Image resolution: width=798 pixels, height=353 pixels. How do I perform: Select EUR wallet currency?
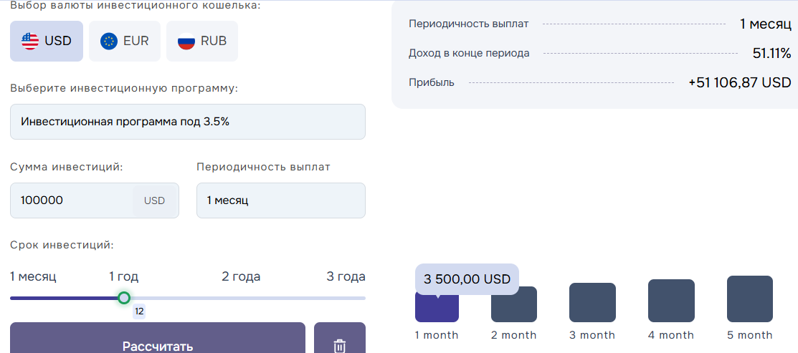coord(125,41)
